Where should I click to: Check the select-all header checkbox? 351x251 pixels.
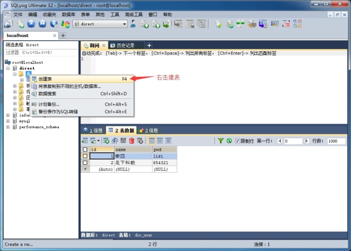(x=85, y=149)
